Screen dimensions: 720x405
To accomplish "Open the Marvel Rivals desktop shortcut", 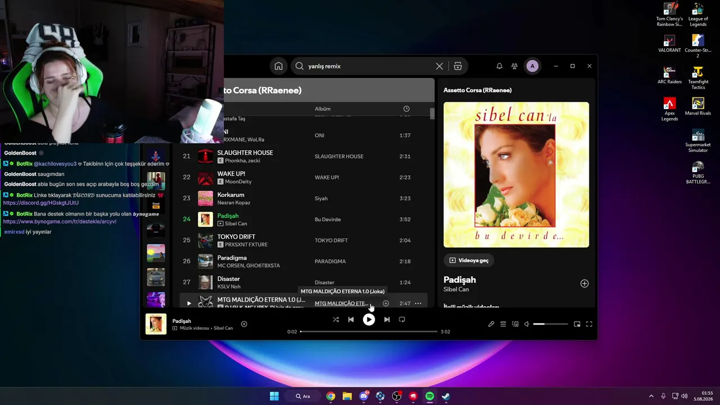I will (698, 107).
